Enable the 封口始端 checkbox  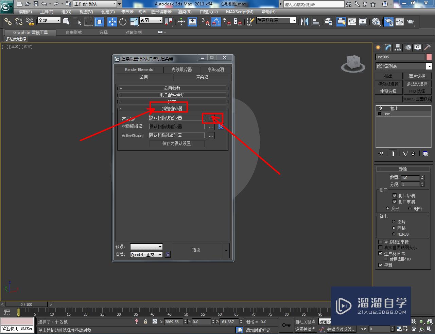click(x=395, y=195)
